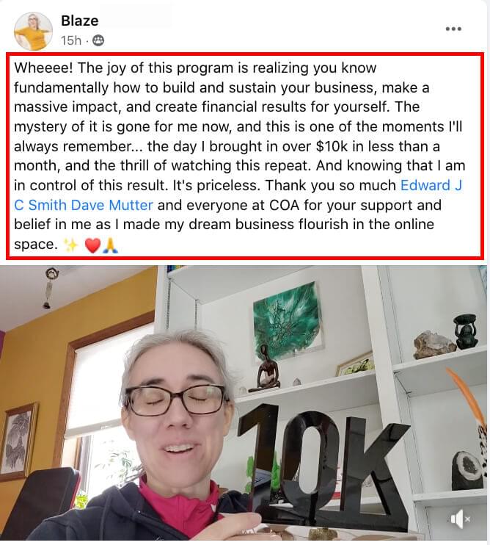Click the seated meditating figure statue
490x545 pixels.
tap(268, 369)
